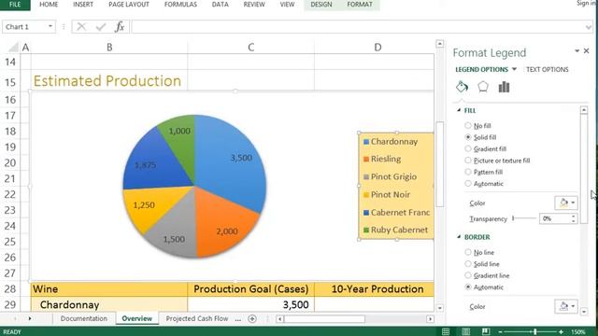Click the zoom slider in status bar

point(531,332)
